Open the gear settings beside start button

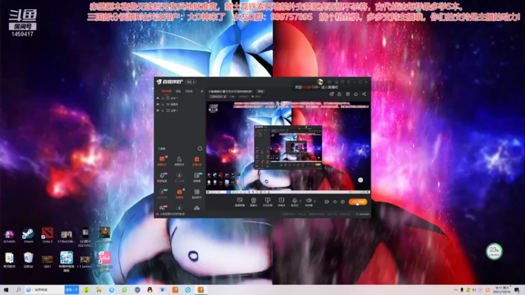click(x=343, y=202)
